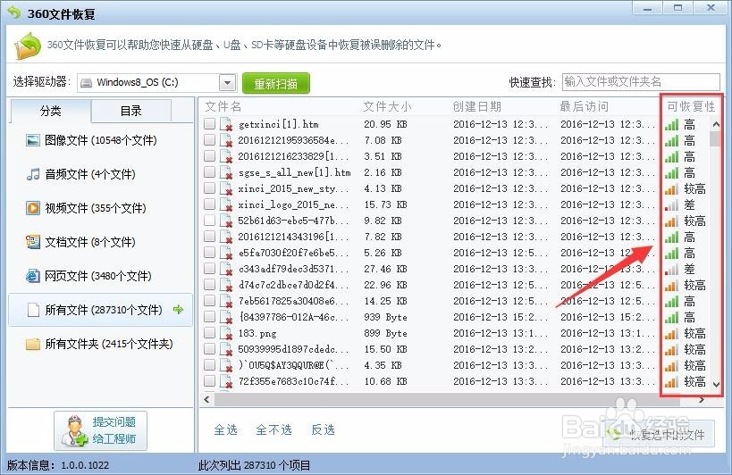Click the vertical scrollbar up arrow
This screenshot has width=732, height=475.
[716, 124]
